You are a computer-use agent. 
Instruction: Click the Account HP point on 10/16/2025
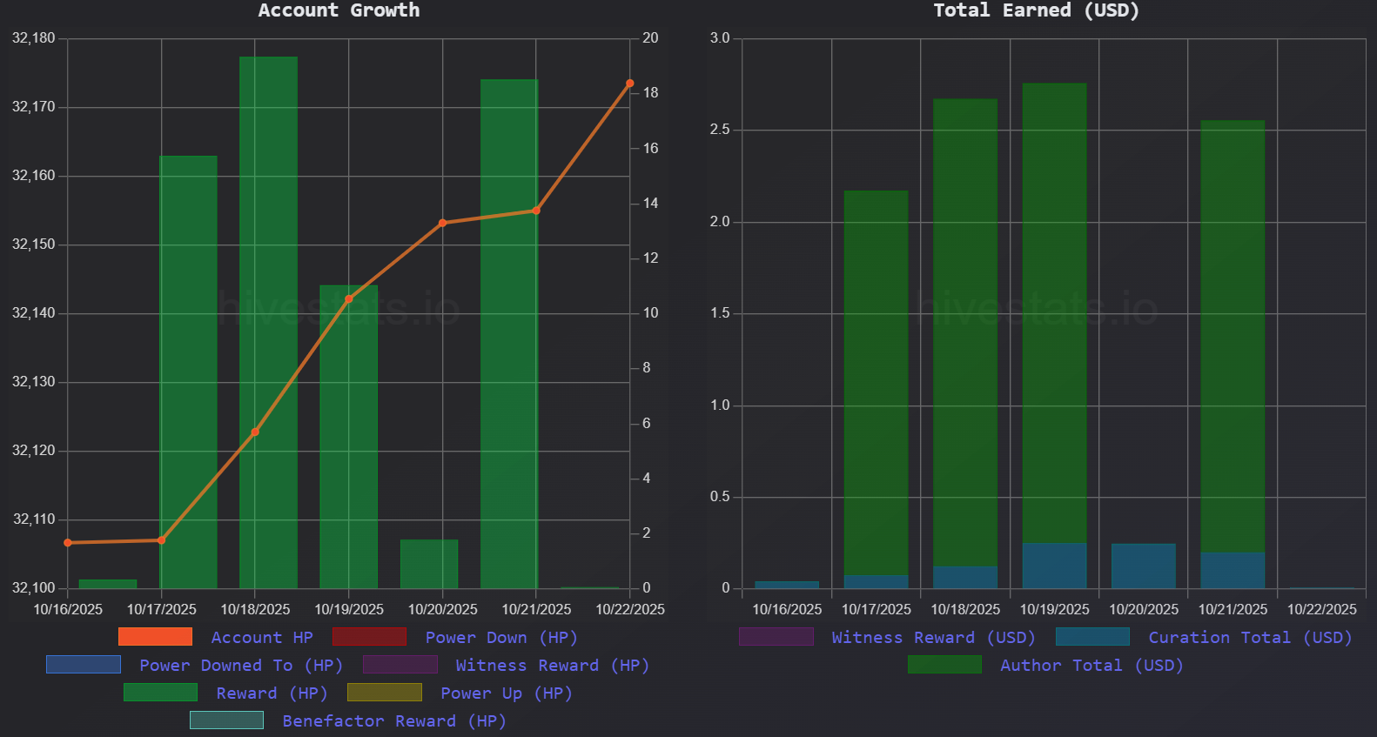click(x=68, y=543)
